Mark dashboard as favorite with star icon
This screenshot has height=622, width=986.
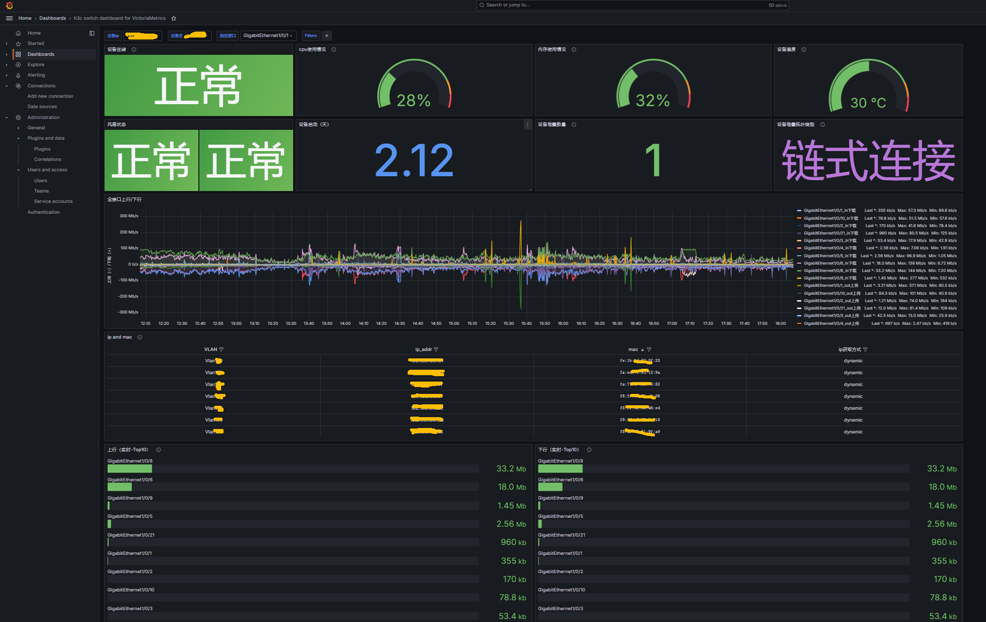point(174,18)
